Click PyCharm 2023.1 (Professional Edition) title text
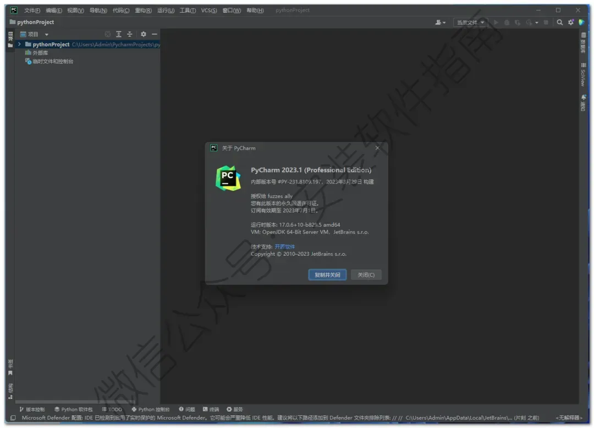594x428 pixels. (311, 170)
